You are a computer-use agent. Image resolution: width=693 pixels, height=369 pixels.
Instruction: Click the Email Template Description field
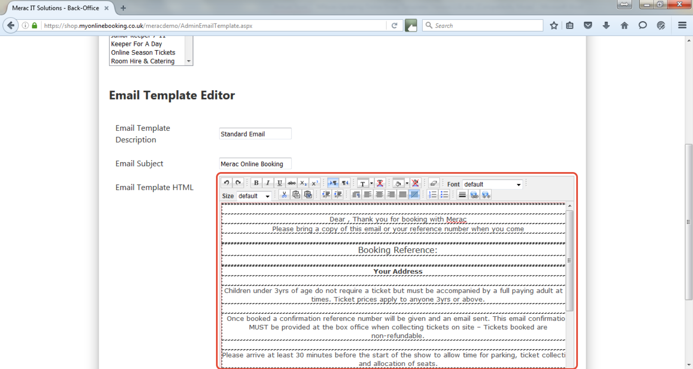point(255,134)
